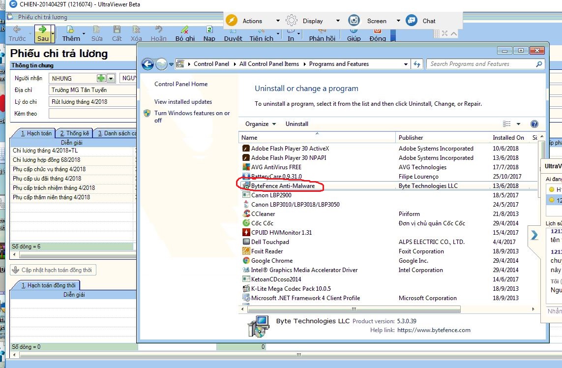562x368 pixels.
Task: Click the In print toolbar button
Action: click(291, 35)
